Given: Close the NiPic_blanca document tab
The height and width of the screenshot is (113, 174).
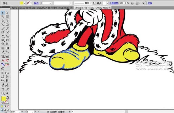Looking at the screenshot, I should coord(71,8).
